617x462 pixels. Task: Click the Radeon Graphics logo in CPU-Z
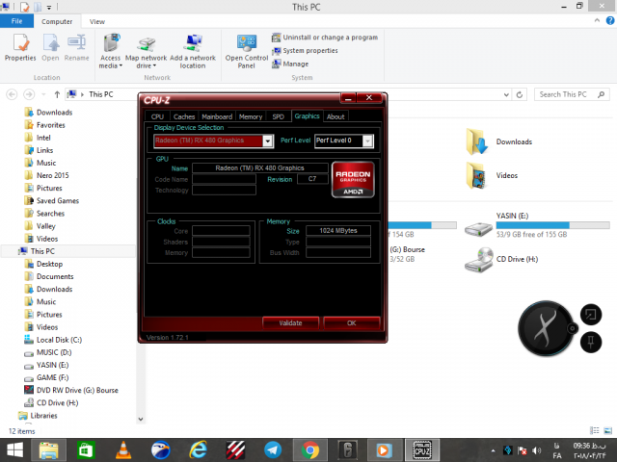[x=352, y=180]
